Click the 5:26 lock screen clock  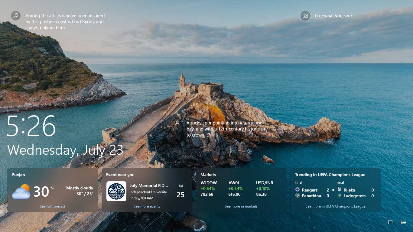tap(31, 126)
